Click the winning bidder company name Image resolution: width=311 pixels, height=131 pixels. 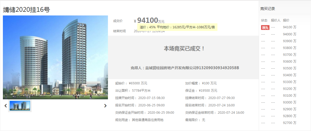[185, 68]
